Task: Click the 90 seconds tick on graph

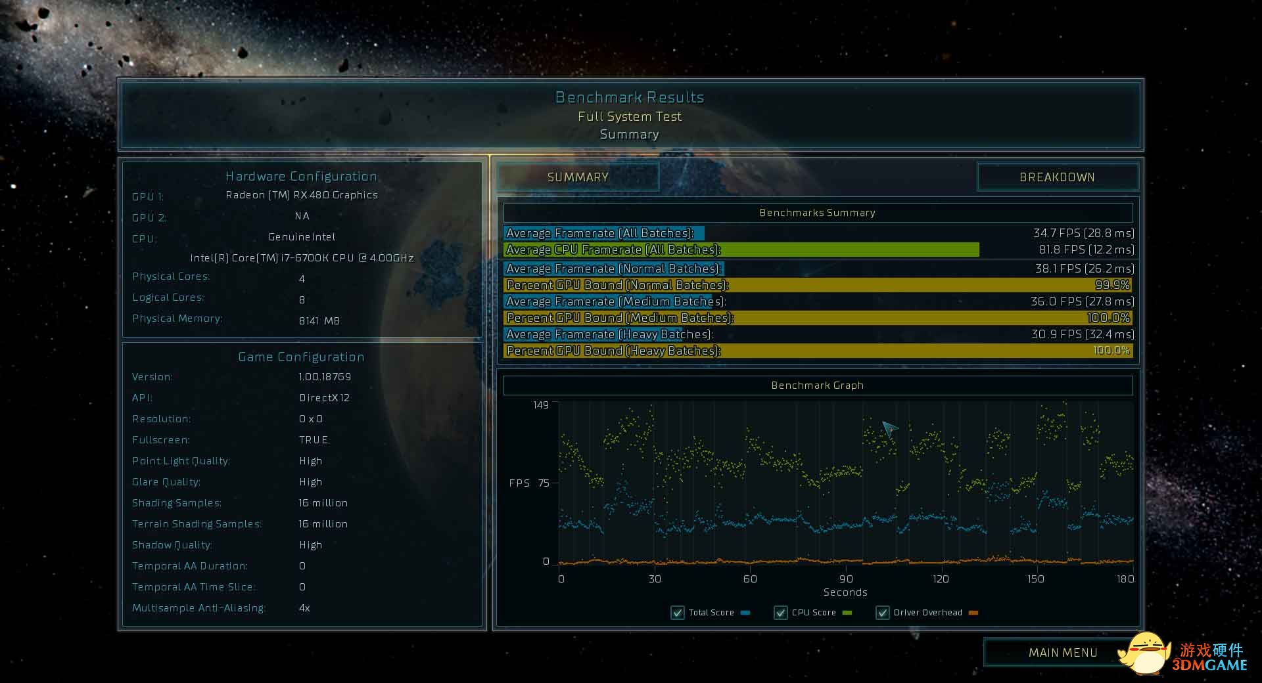Action: click(x=846, y=579)
